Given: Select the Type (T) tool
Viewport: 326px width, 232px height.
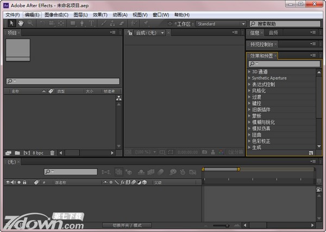Looking at the screenshot, I should [x=92, y=24].
